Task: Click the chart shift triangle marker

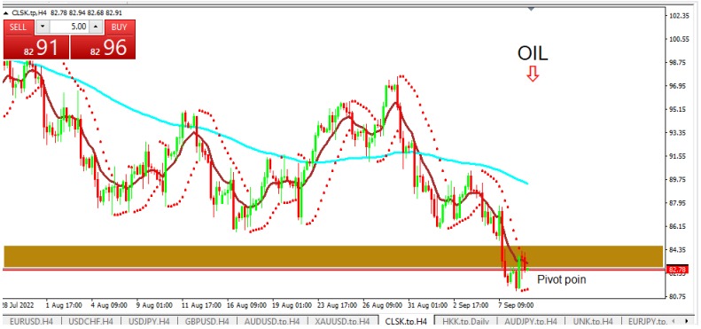Action: (x=531, y=9)
